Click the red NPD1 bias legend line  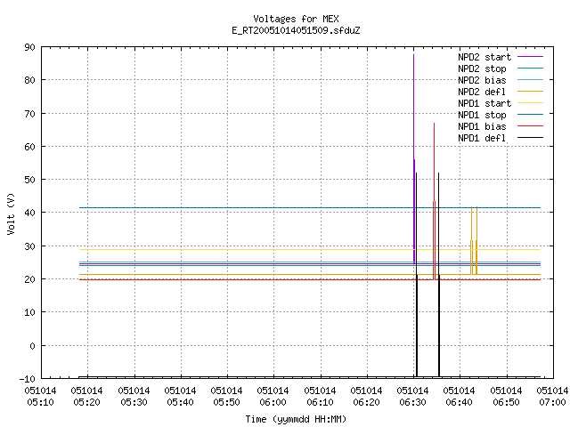click(530, 126)
